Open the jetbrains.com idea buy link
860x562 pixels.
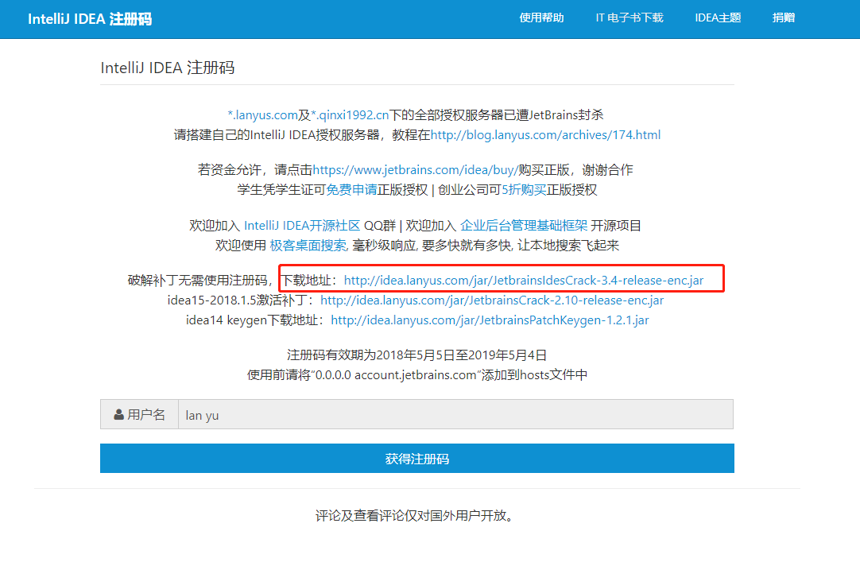[x=415, y=170]
